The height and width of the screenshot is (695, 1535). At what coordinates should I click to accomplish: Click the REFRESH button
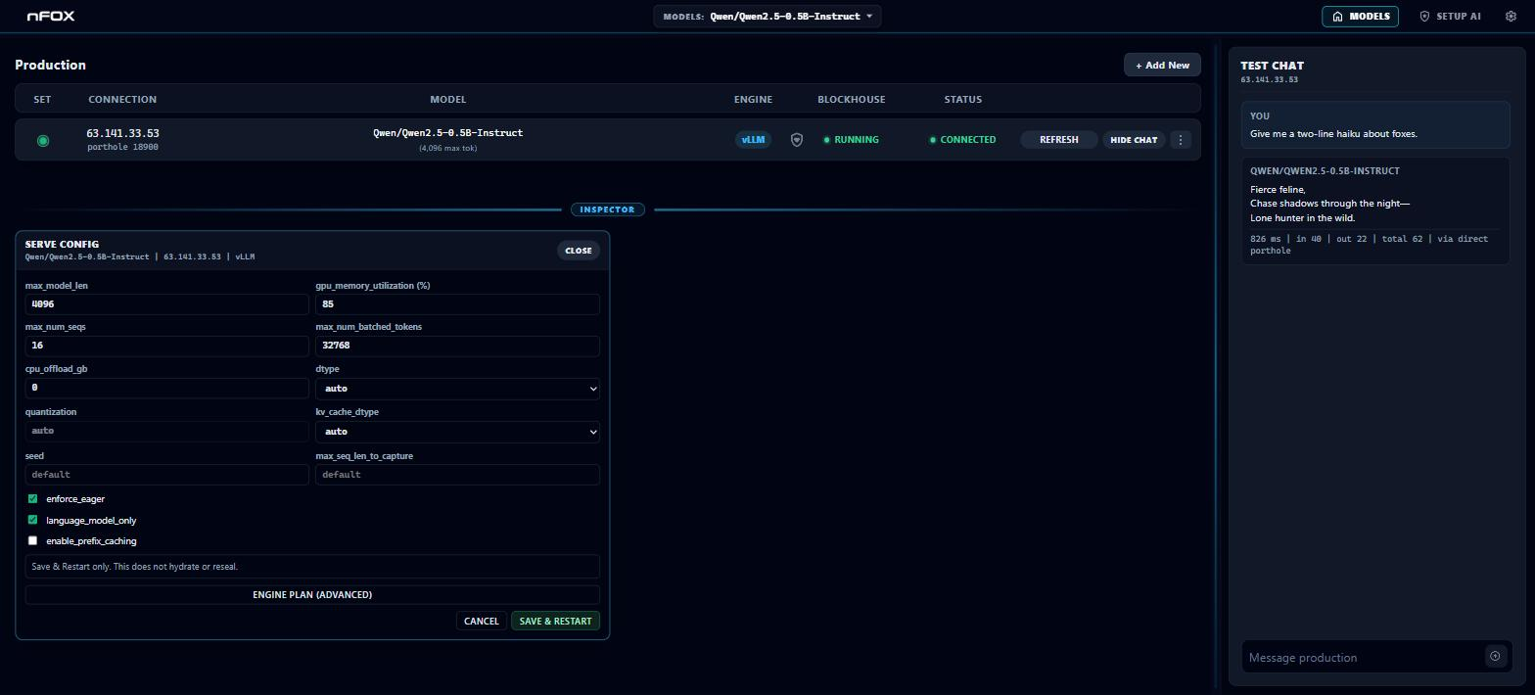tap(1058, 140)
